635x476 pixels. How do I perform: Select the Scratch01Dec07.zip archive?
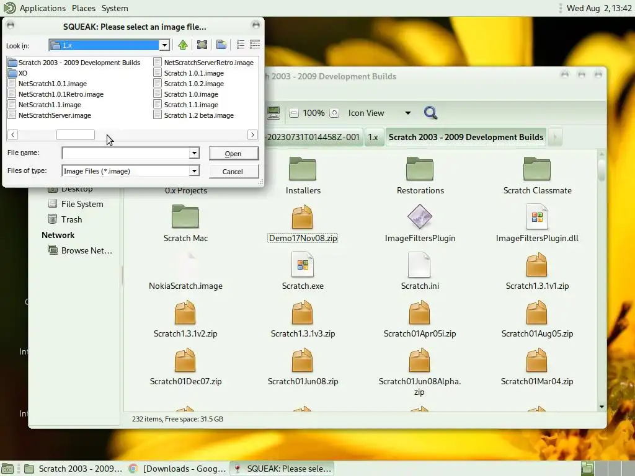[x=185, y=366]
